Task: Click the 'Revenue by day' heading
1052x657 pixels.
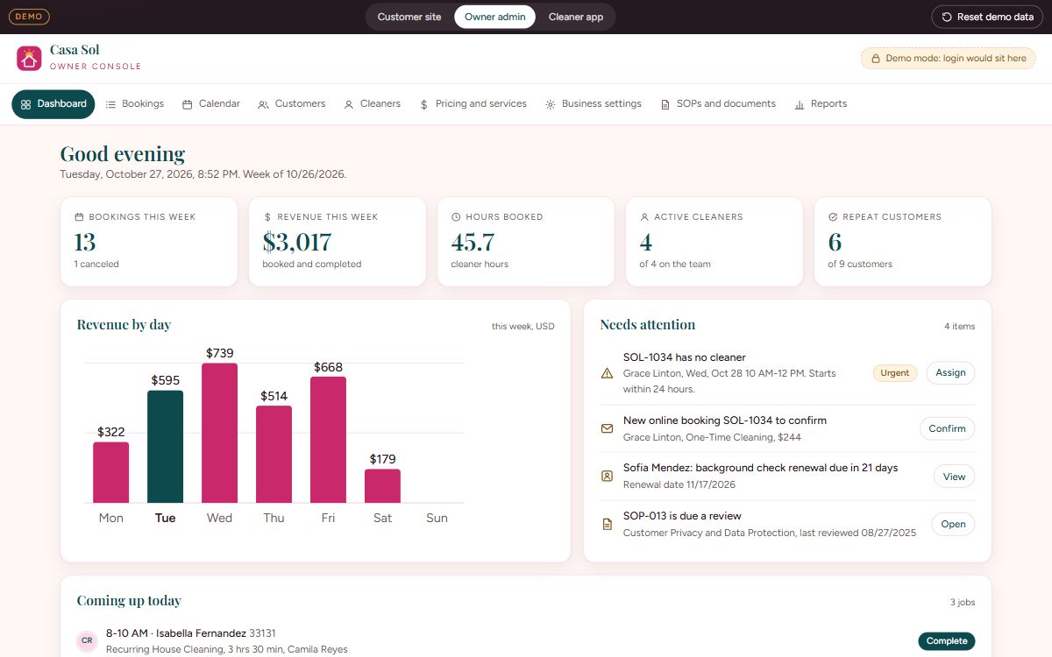Action: tap(124, 325)
